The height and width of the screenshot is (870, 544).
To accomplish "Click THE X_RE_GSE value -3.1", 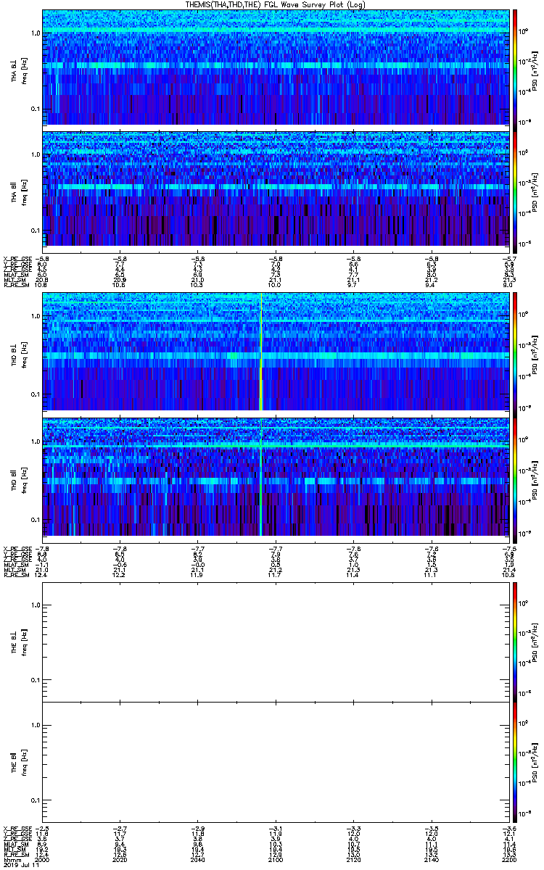I will click(275, 828).
